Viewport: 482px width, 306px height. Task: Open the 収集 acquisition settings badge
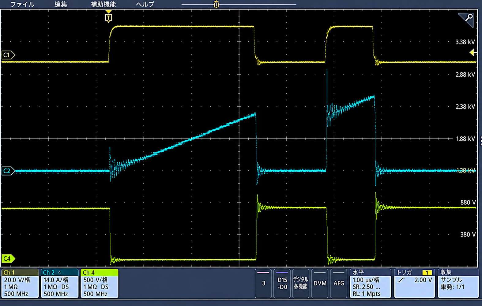click(x=458, y=283)
